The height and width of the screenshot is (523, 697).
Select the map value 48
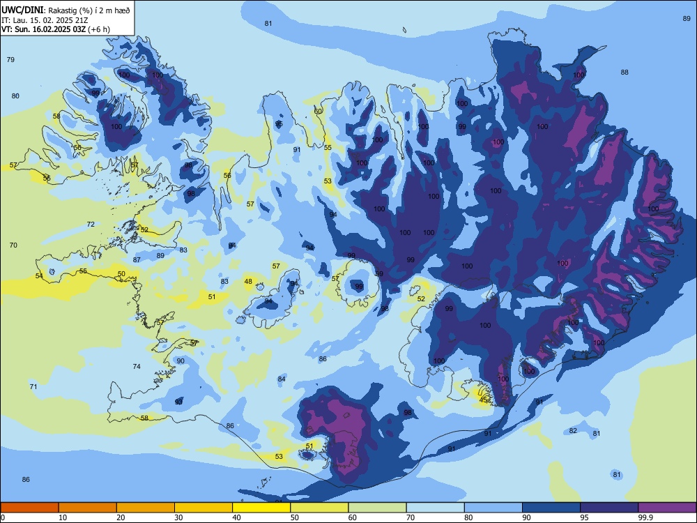click(248, 282)
